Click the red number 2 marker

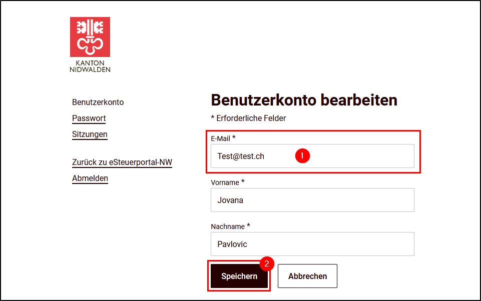click(x=267, y=263)
